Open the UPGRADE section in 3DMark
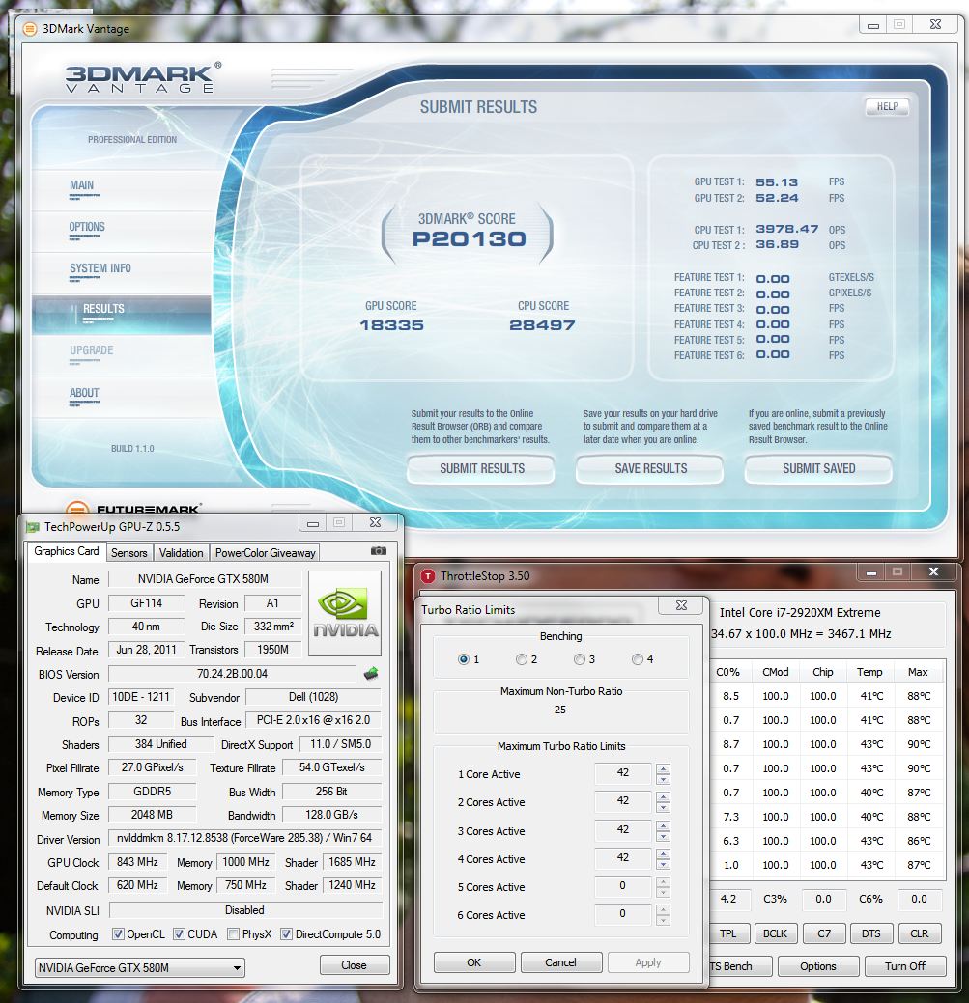 coord(92,350)
